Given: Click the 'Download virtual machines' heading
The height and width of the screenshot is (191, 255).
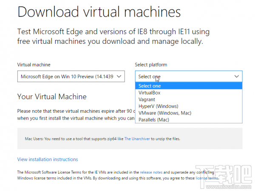Looking at the screenshot, I should click(99, 12).
